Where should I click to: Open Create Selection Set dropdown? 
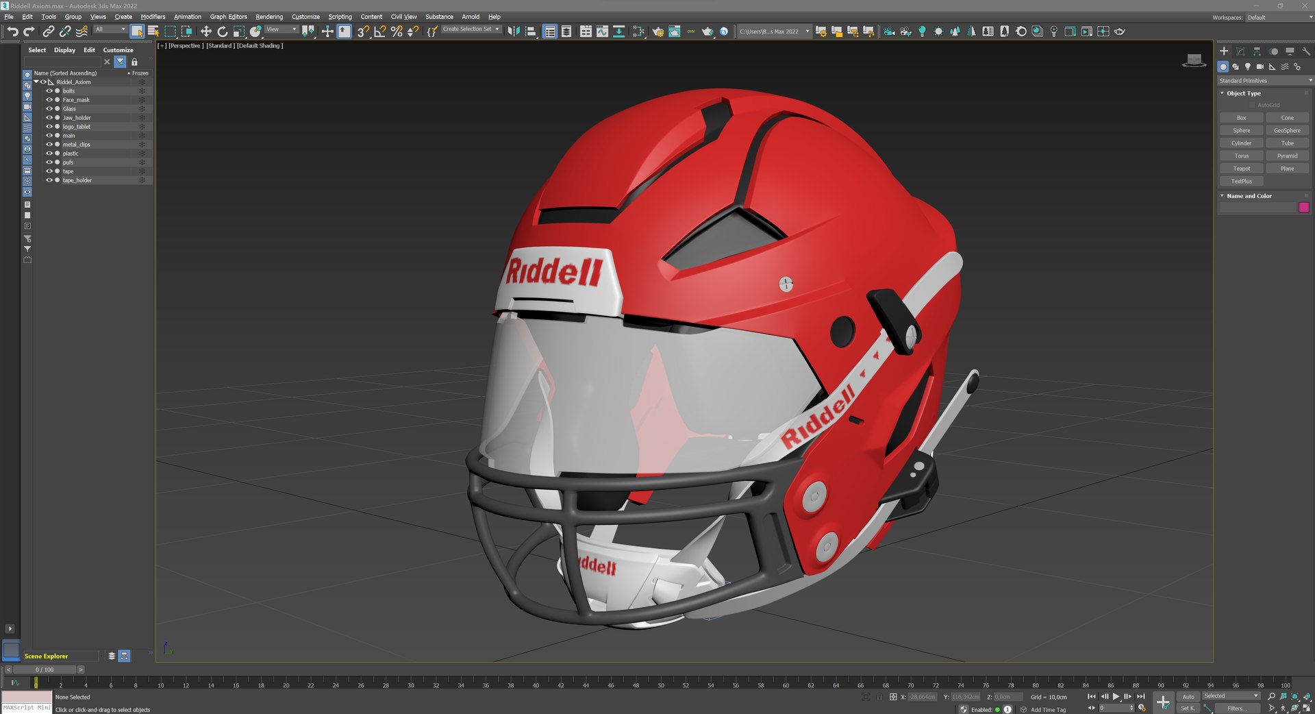point(471,29)
